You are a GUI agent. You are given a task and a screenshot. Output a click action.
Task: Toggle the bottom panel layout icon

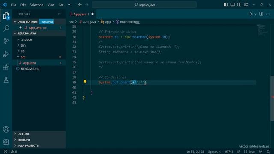pos(232,5)
